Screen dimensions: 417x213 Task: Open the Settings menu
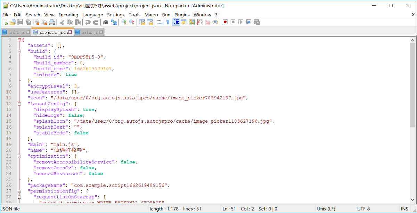click(x=116, y=15)
